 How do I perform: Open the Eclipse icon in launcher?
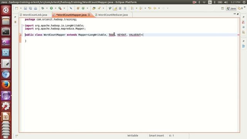6,95
